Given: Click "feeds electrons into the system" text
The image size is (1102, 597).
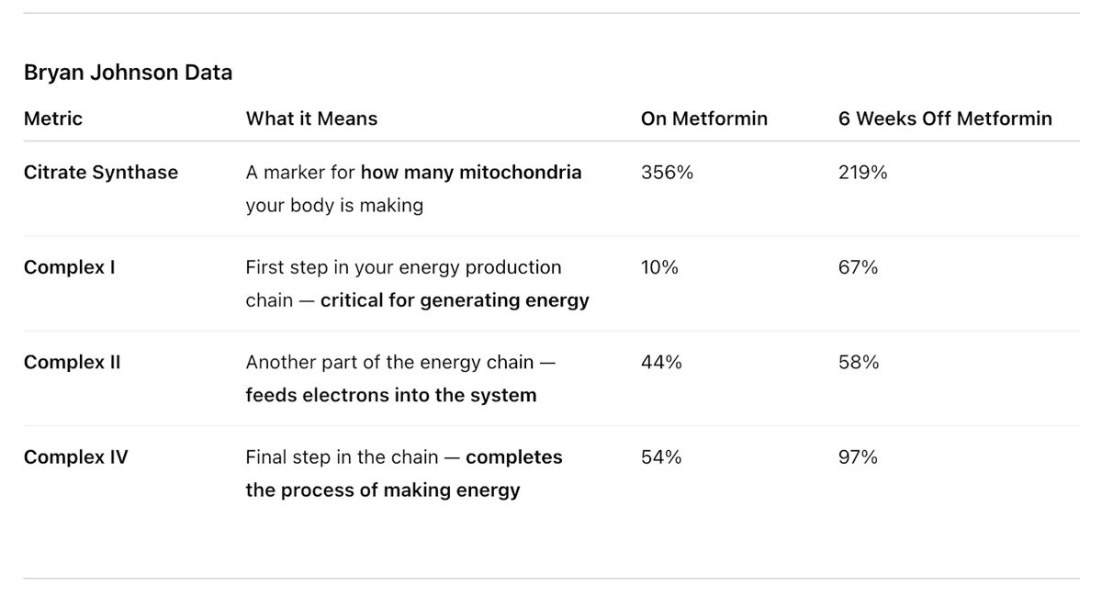Looking at the screenshot, I should click(390, 396).
